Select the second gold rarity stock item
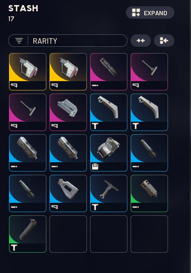Screen dimensions: 191x273 tap(68, 72)
